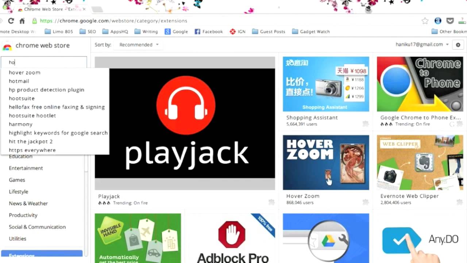
Task: Click the store search field containing 'ho'
Action: tap(44, 62)
